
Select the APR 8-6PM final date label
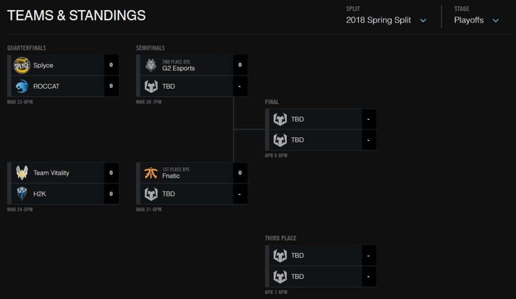(275, 156)
